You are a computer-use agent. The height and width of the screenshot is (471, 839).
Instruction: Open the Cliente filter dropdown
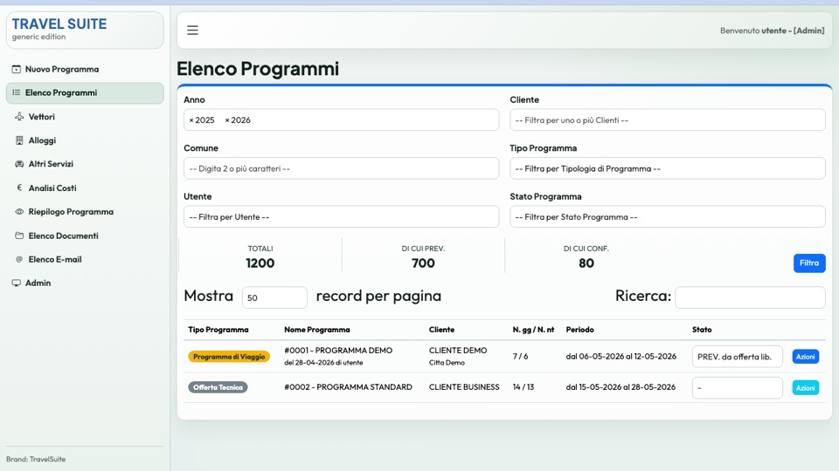click(x=667, y=120)
